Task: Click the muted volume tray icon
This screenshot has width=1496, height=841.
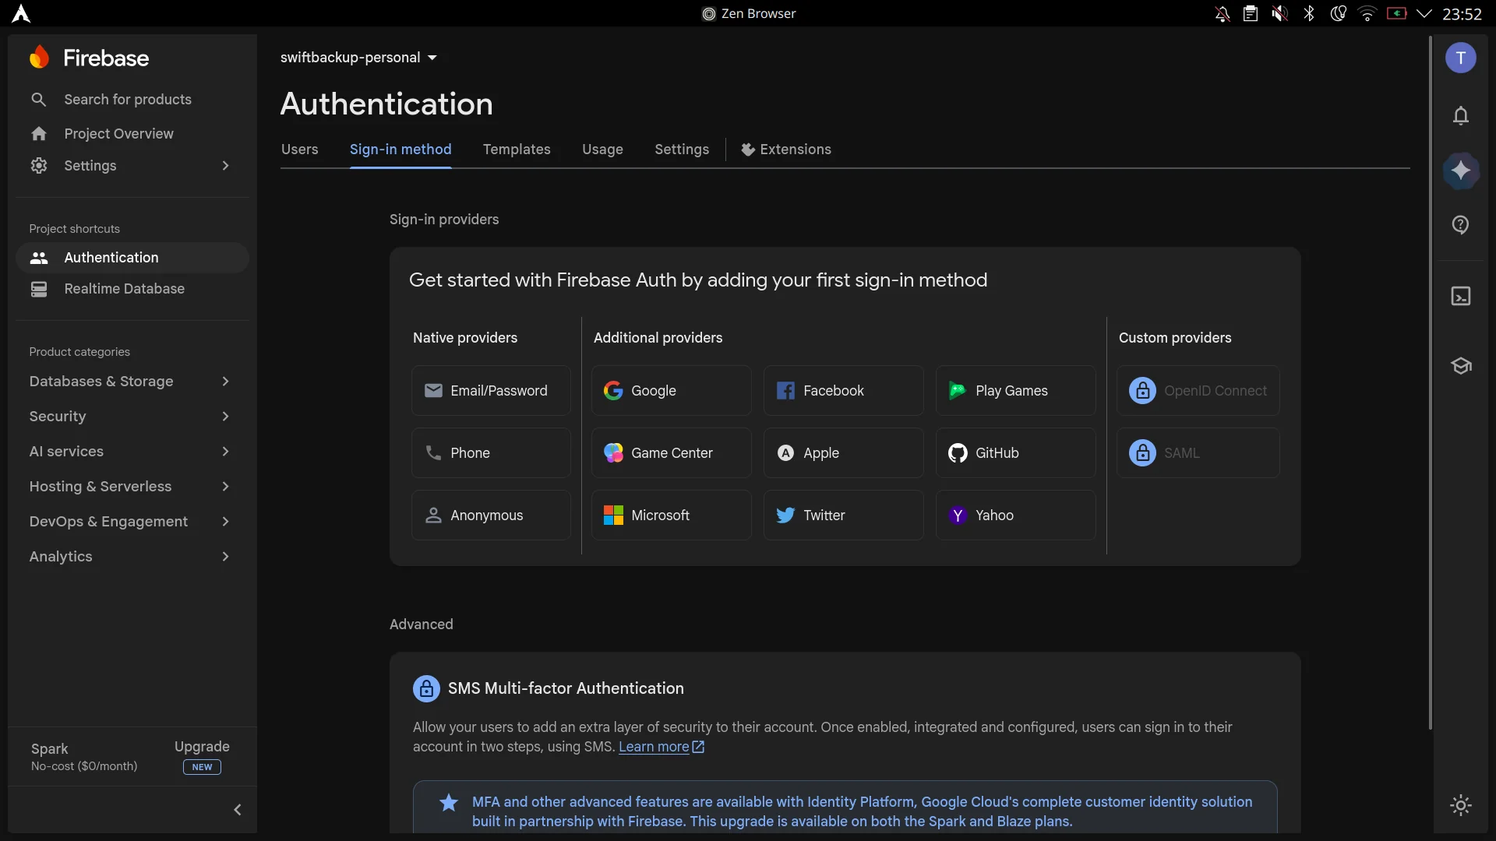Action: (1279, 14)
